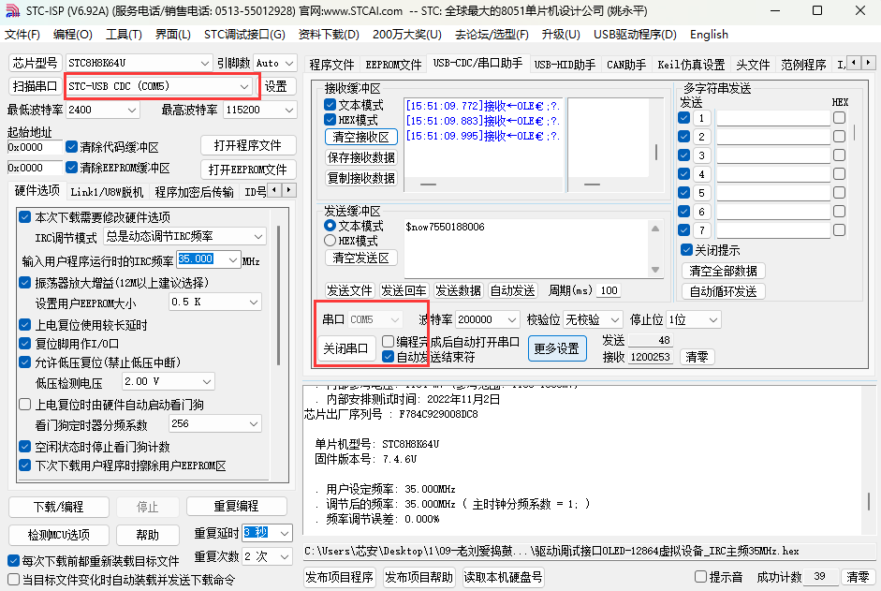Switch to the 程序文件 tab
Screen dimensions: 881x591
coord(332,65)
